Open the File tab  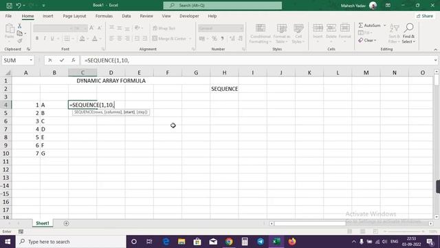pos(8,16)
